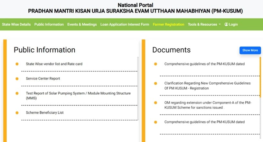Open Public Information in the nav bar
The width and height of the screenshot is (263, 142).
49,24
